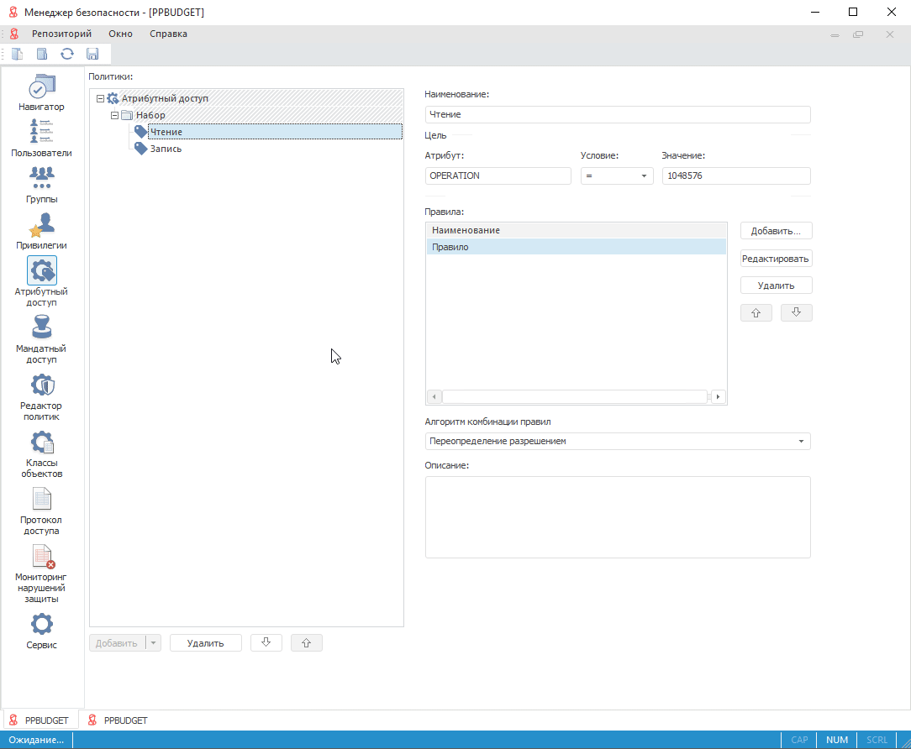Collapse the Набор tree node
The width and height of the screenshot is (911, 749).
pos(115,115)
